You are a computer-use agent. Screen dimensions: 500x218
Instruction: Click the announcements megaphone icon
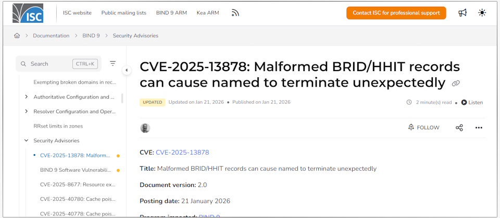point(462,13)
